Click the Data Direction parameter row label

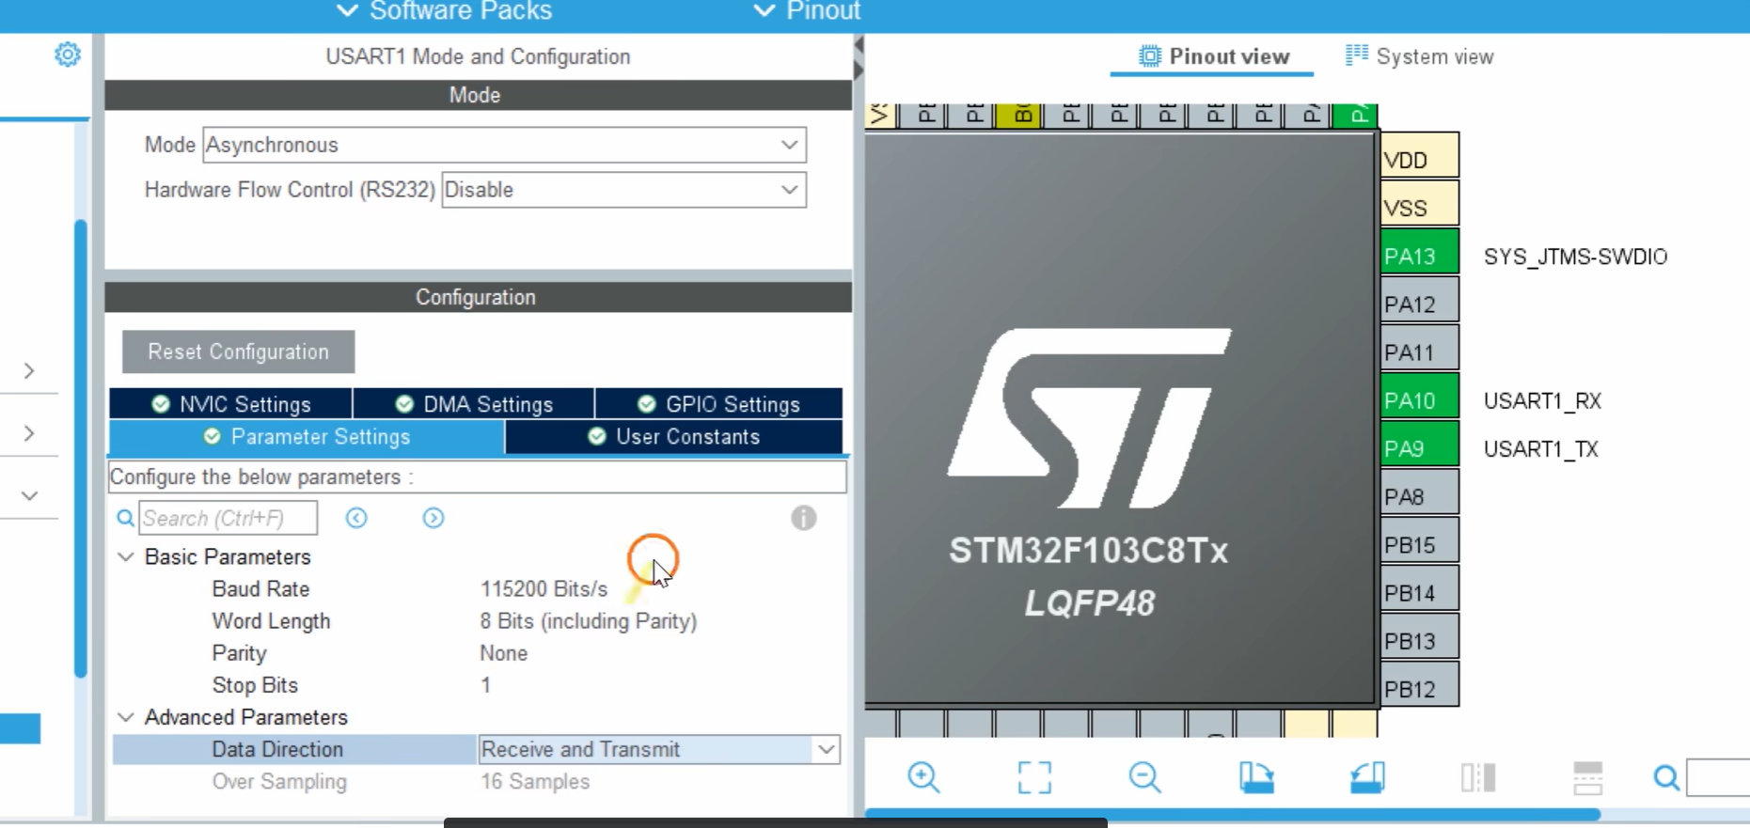click(x=277, y=749)
